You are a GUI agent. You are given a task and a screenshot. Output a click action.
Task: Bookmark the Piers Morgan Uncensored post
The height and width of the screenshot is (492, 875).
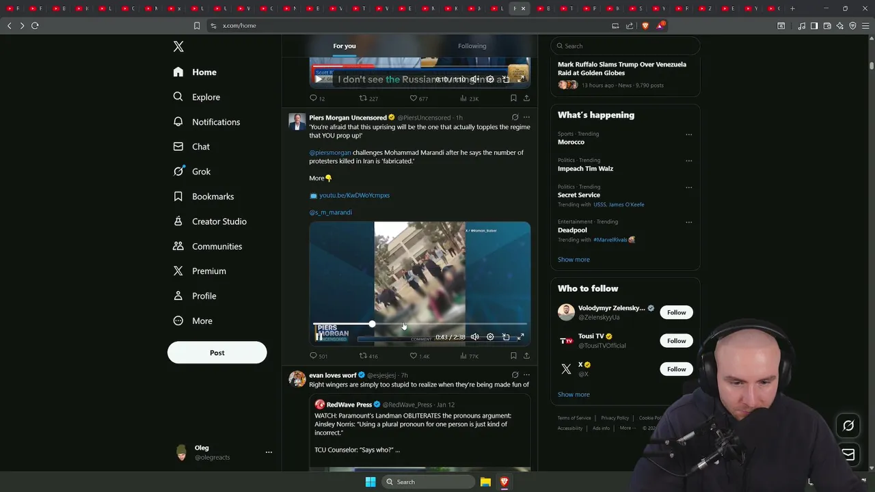[x=513, y=356]
